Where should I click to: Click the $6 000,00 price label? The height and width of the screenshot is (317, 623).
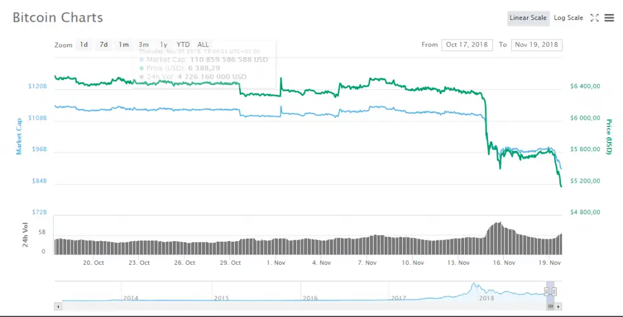click(x=585, y=118)
